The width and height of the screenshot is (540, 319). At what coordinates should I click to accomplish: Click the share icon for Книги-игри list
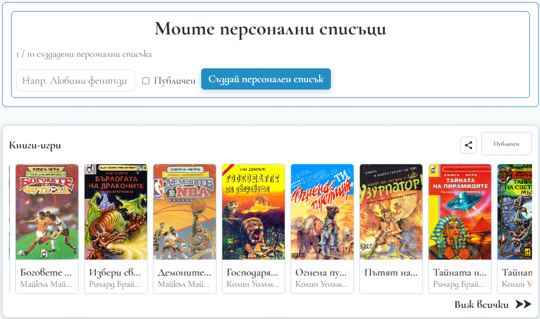tap(469, 145)
